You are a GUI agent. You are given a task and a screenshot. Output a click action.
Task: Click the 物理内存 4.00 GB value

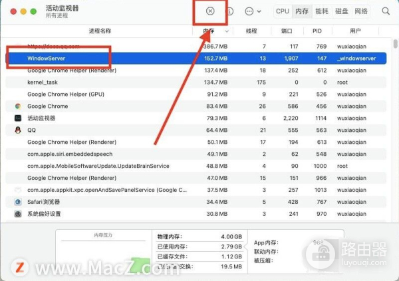(x=231, y=236)
